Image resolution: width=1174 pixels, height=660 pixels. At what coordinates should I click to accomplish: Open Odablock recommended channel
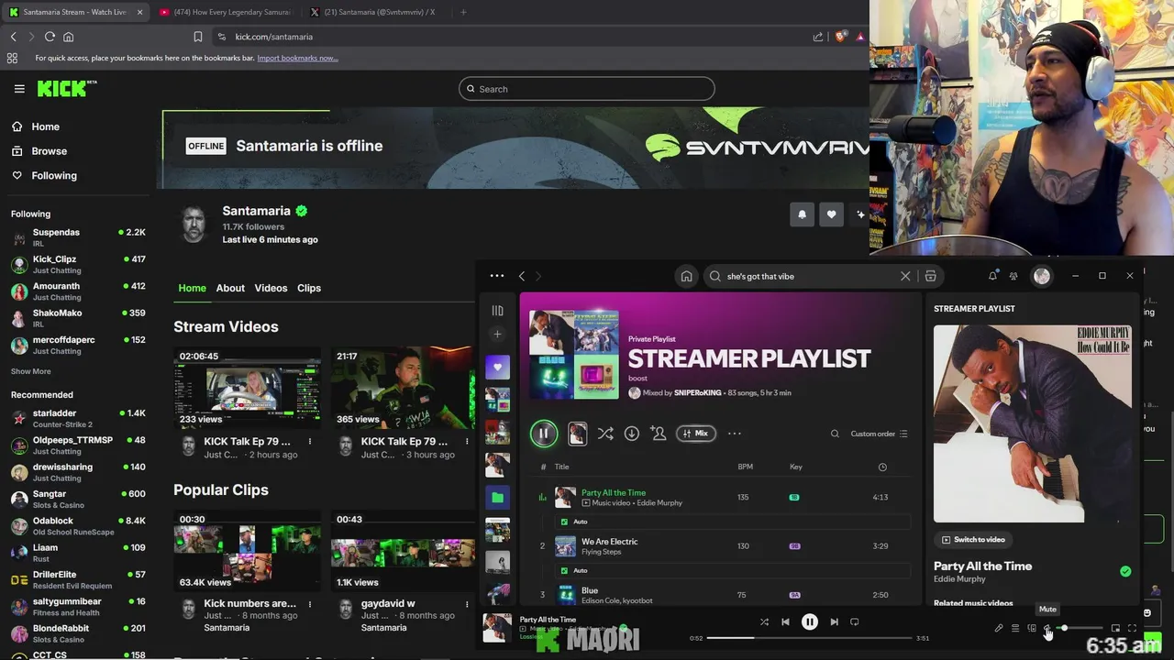(x=78, y=526)
